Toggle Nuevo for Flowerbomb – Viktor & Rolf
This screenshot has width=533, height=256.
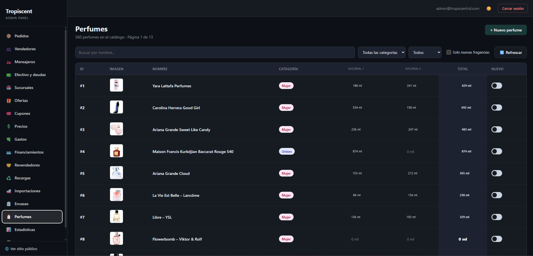coord(497,239)
